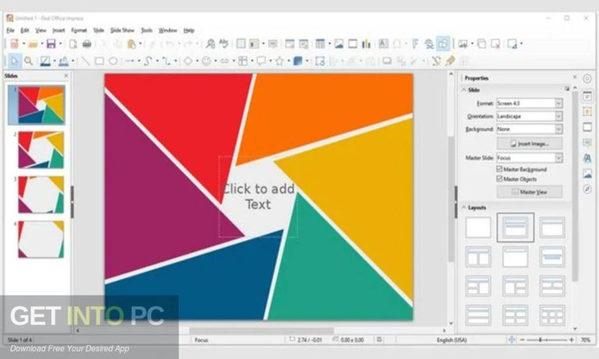
Task: Insert a table using the table icon
Action: (320, 44)
